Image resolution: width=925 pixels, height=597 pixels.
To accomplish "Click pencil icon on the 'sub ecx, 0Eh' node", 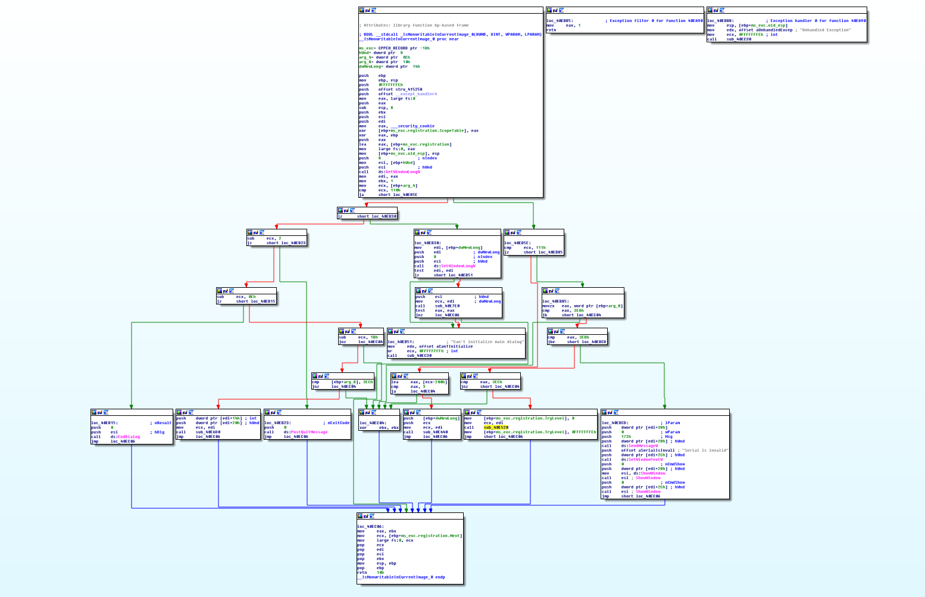I will click(226, 291).
